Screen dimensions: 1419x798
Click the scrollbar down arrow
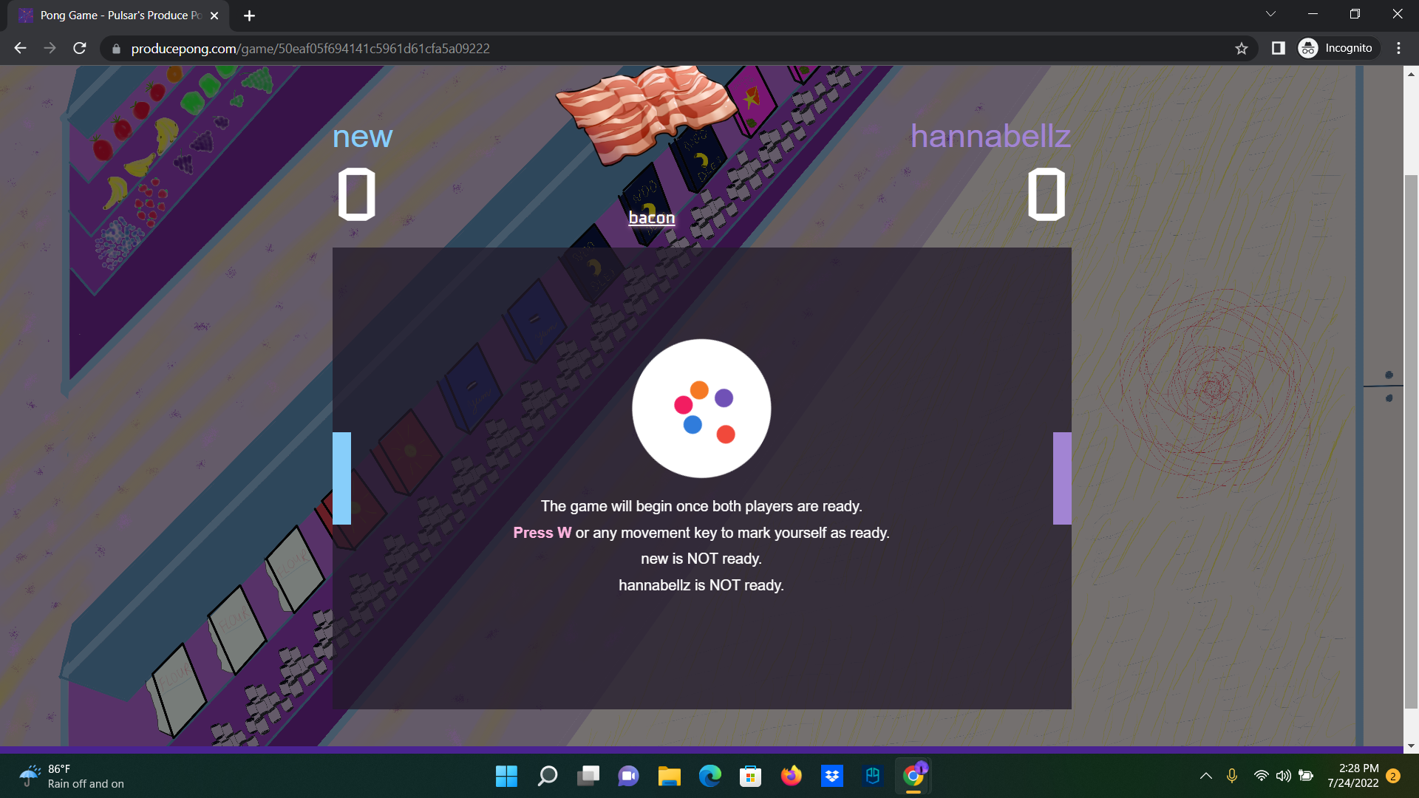click(1411, 746)
